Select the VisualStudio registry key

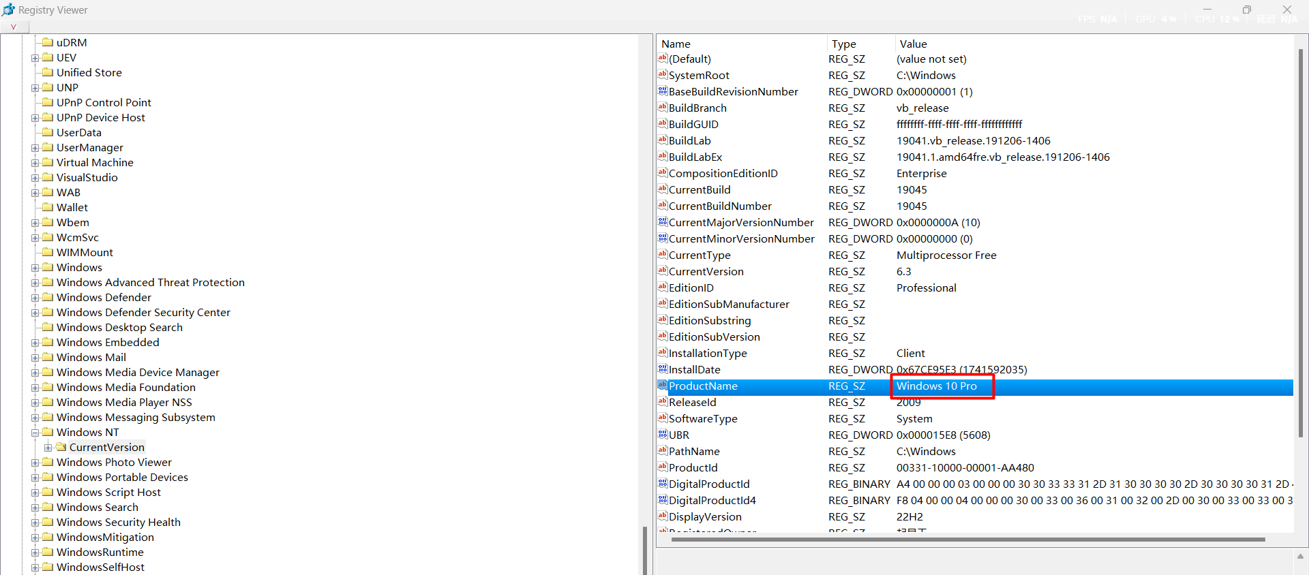87,177
